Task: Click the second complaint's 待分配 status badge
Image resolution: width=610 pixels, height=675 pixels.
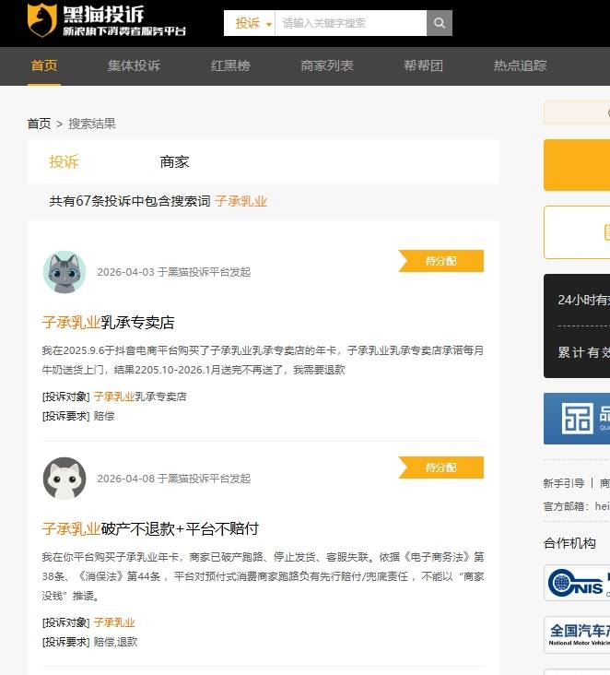Action: [441, 468]
